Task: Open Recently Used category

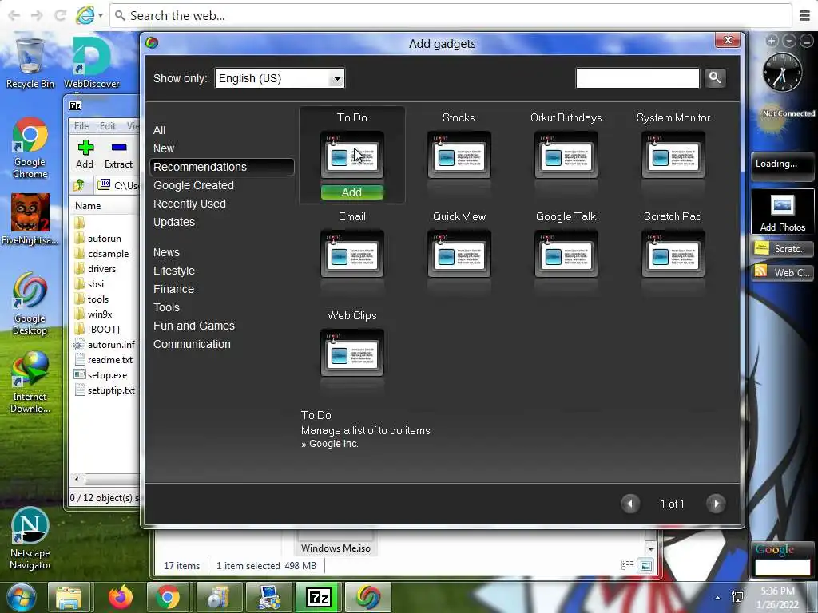Action: 189,204
